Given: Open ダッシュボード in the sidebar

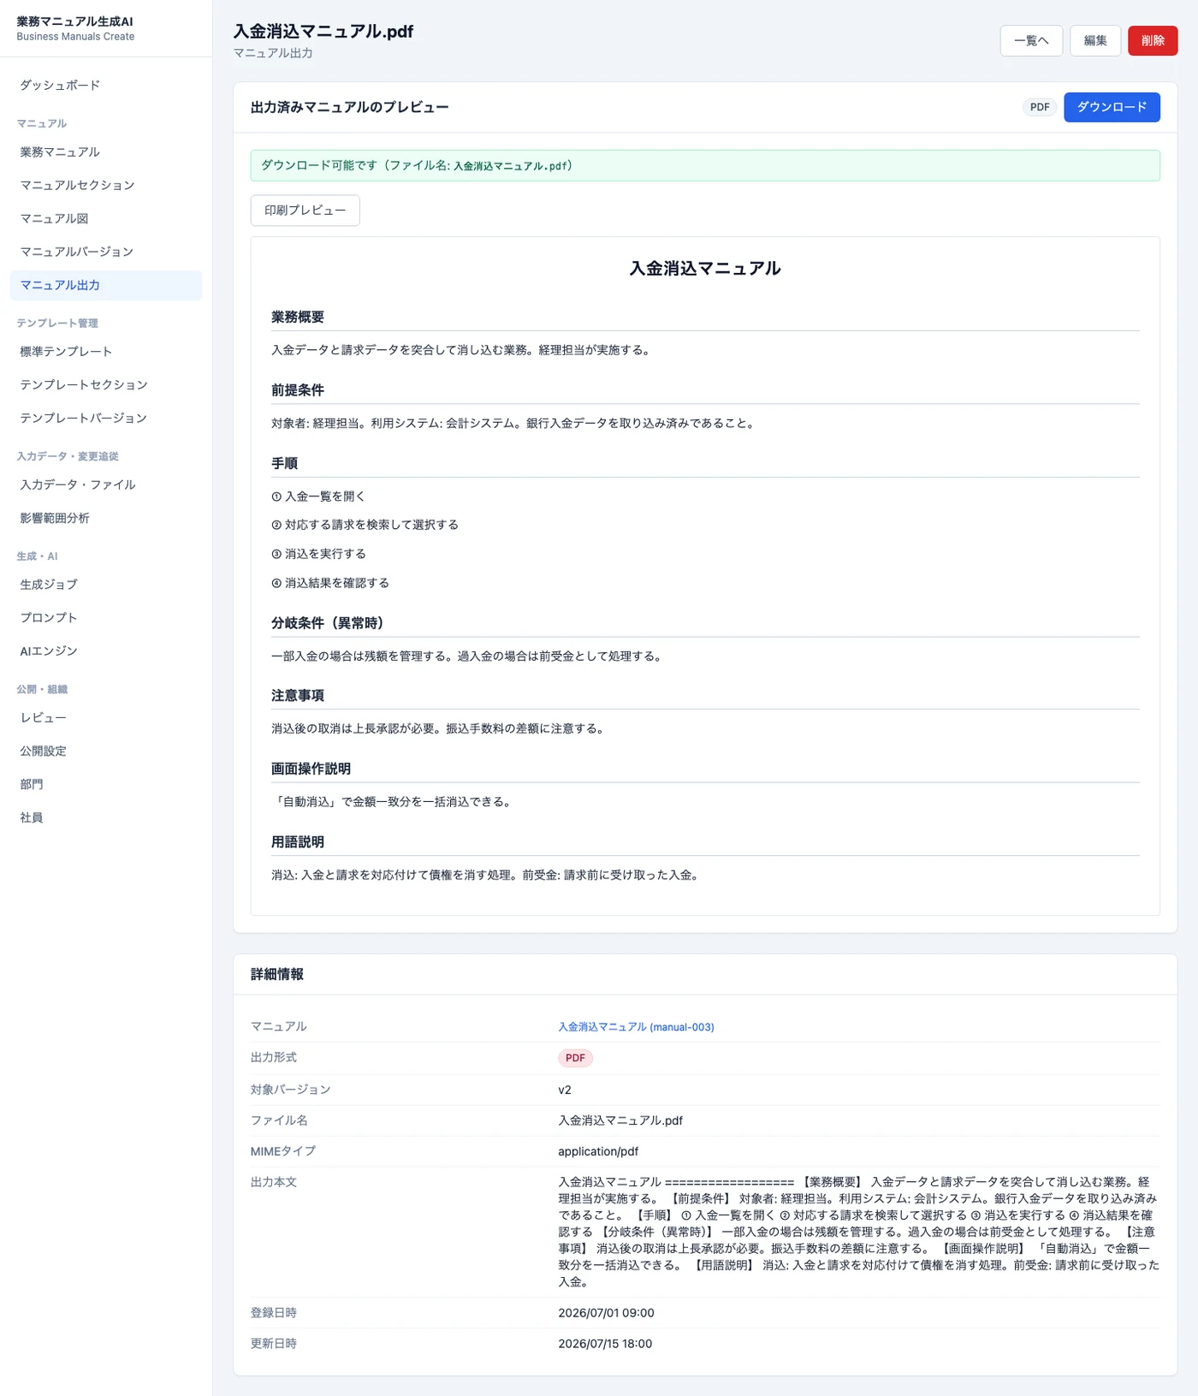Looking at the screenshot, I should (106, 85).
